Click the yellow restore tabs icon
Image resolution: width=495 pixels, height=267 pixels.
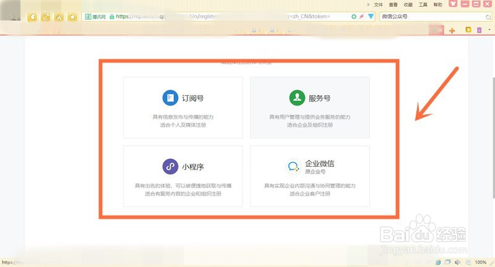[x=468, y=30]
